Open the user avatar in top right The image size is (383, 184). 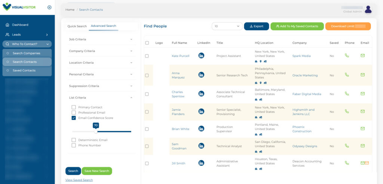[x=368, y=9]
